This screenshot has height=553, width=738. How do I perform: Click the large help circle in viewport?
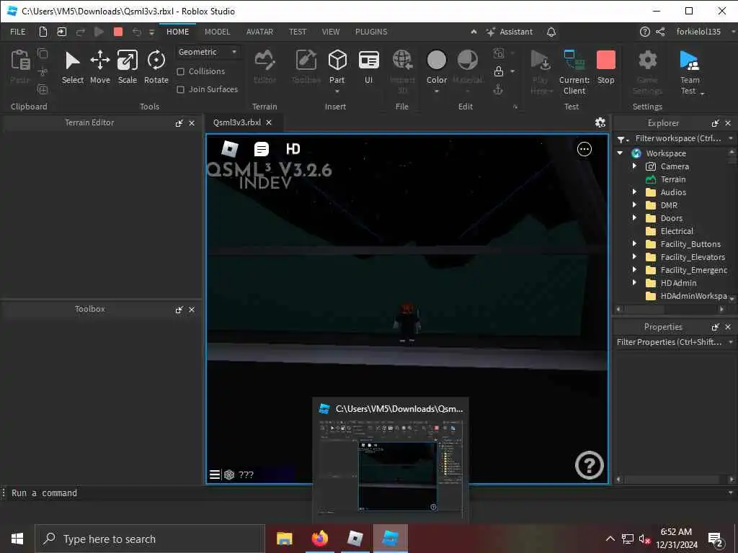590,465
